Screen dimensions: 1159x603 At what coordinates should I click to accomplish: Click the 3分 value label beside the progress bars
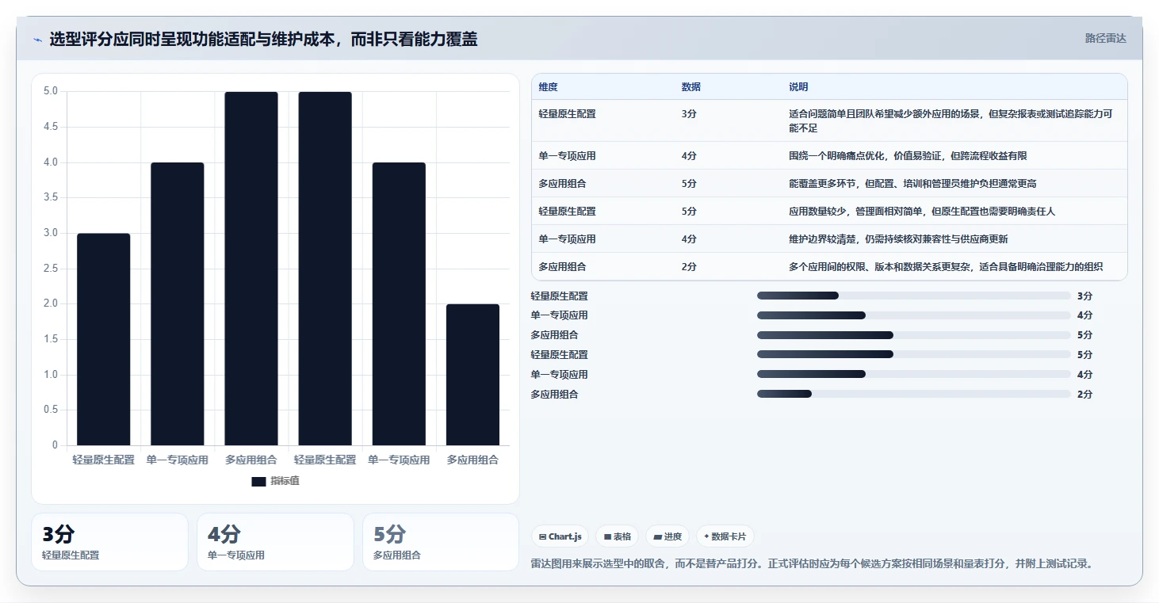(1084, 296)
